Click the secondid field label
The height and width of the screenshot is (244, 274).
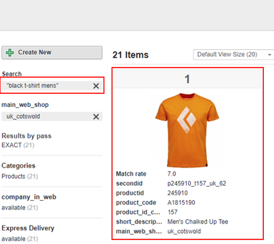click(129, 183)
